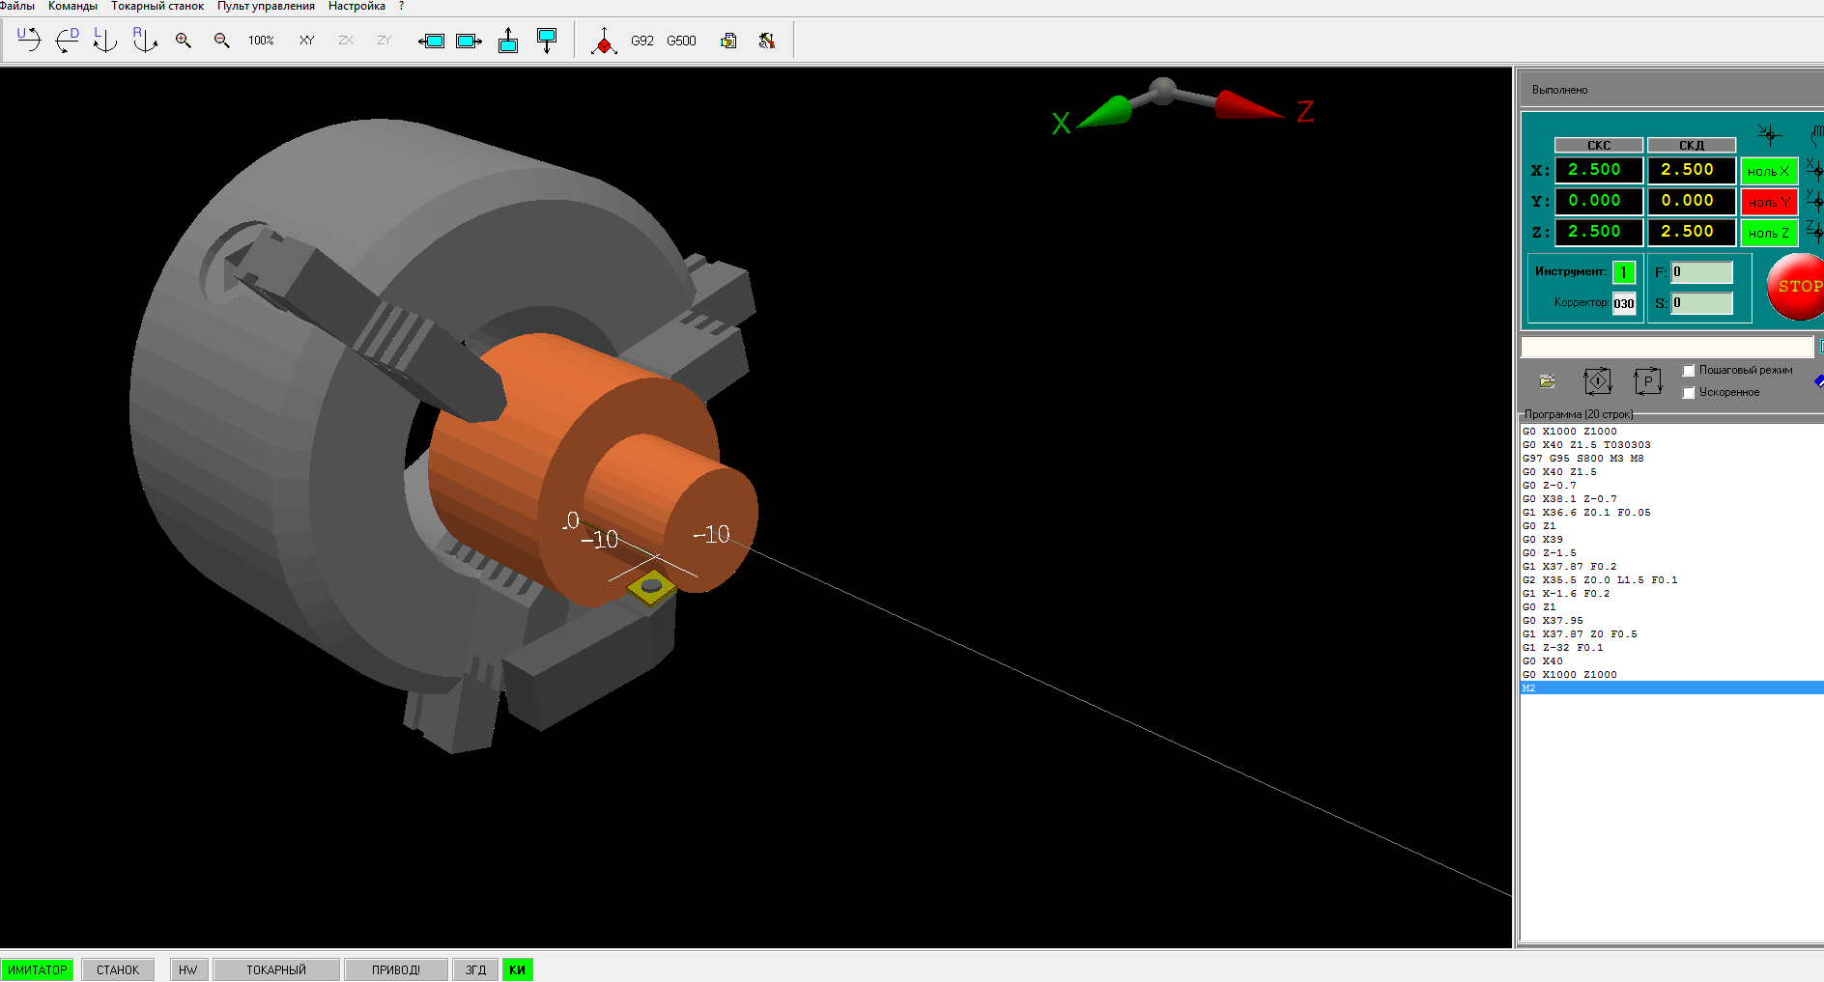Zoom out with the minus magnifier
The width and height of the screenshot is (1824, 982).
222,41
